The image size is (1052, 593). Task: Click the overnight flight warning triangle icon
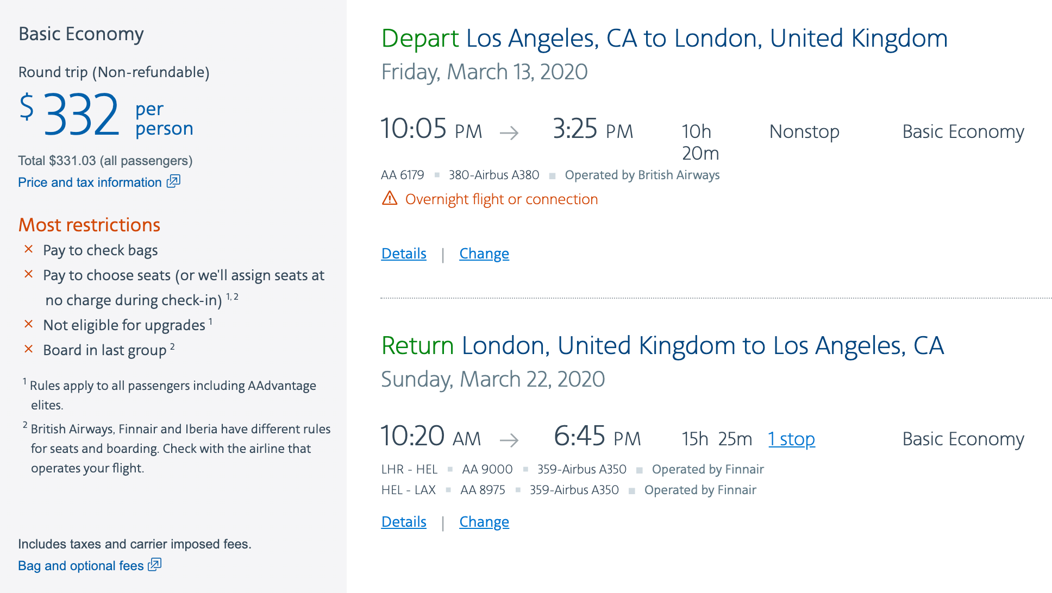390,198
